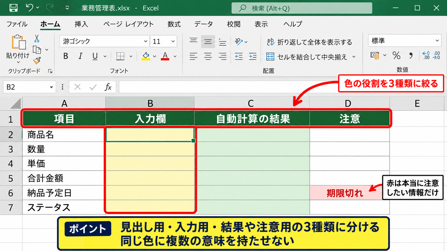This screenshot has width=447, height=251.
Task: Click the borders icon
Action: coord(120,56)
